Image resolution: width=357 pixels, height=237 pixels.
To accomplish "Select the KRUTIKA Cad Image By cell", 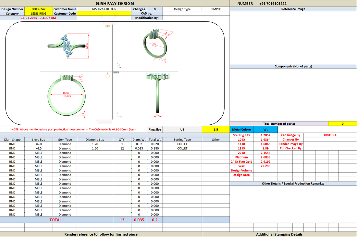I will pos(330,135).
